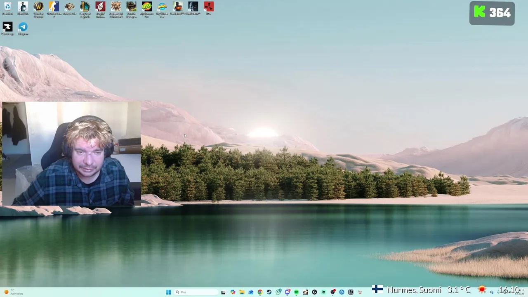Open Discord from the taskbar
Viewport: 528px width, 297px height.
click(288, 292)
